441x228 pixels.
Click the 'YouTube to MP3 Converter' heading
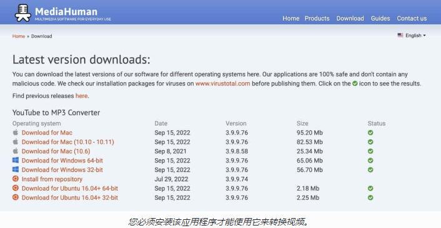click(56, 113)
